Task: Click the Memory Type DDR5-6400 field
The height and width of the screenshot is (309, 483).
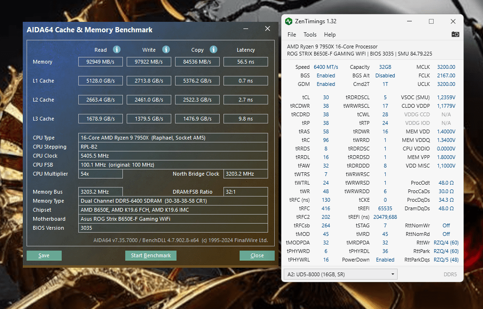Action: tap(173, 201)
